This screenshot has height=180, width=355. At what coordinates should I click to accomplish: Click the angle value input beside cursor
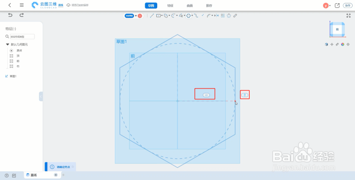pyautogui.click(x=245, y=95)
